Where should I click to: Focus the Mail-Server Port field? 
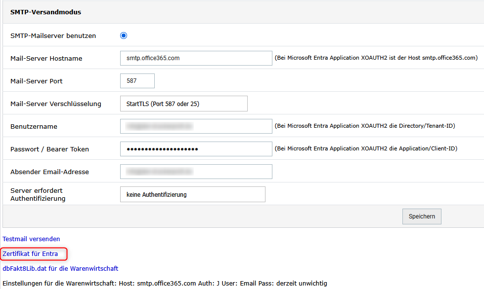pyautogui.click(x=137, y=81)
